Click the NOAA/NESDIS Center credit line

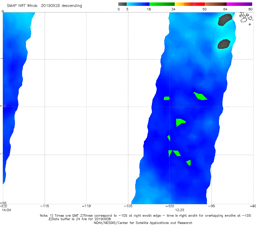coord(143,223)
